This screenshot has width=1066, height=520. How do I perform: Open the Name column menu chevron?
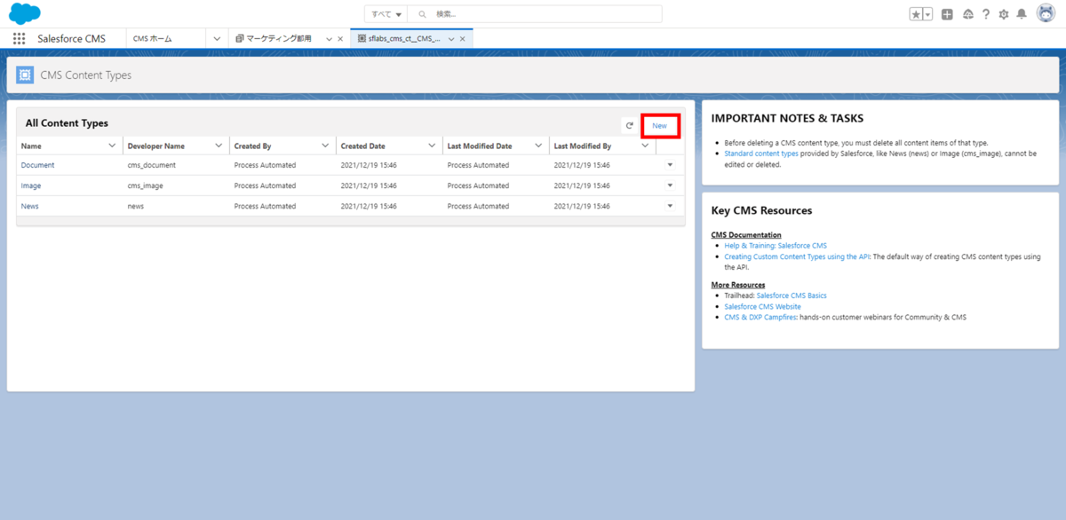click(x=112, y=146)
